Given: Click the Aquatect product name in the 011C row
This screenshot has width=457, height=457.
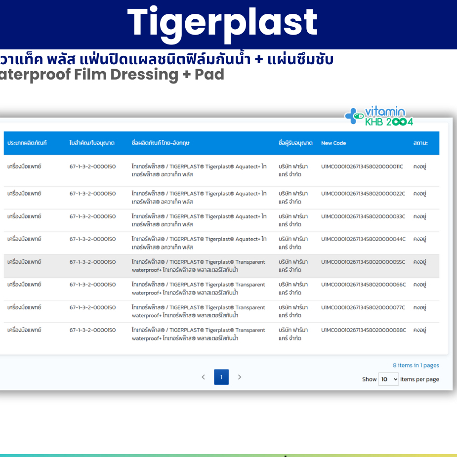Looking at the screenshot, I should 199,170.
